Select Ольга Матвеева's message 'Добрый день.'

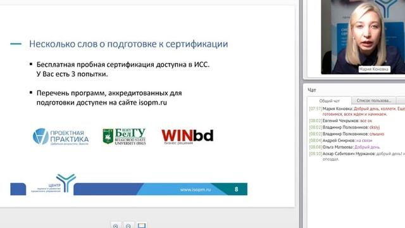coord(367,147)
